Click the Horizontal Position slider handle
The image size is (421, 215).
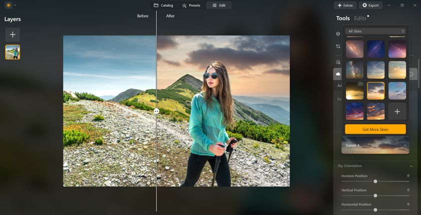375,210
